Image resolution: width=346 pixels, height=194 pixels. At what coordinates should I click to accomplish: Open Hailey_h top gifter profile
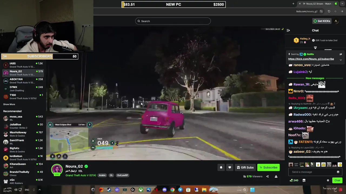tap(305, 39)
